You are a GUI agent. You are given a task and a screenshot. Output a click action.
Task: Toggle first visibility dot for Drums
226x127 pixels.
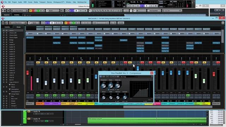(4, 101)
